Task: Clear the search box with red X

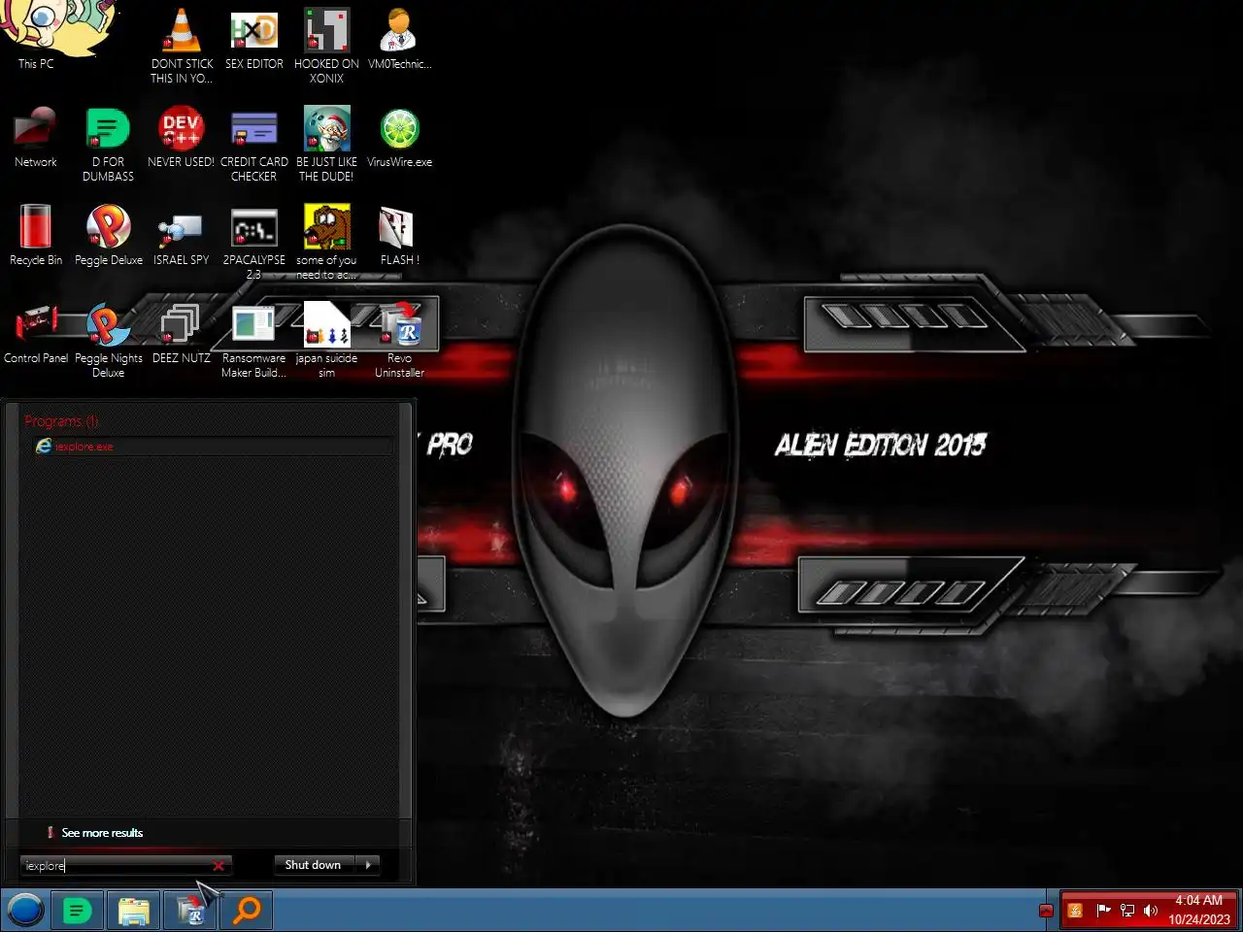Action: (x=218, y=865)
